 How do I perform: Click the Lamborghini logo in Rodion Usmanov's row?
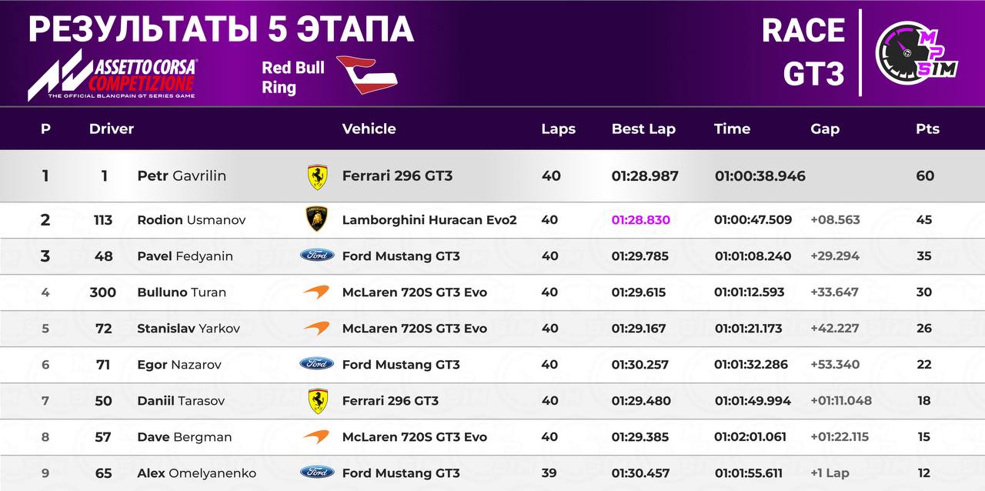coord(317,220)
